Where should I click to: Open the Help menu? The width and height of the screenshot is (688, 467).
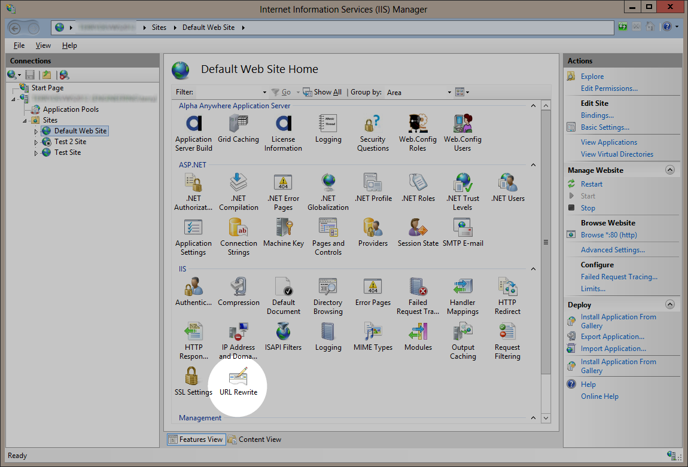[x=69, y=45]
